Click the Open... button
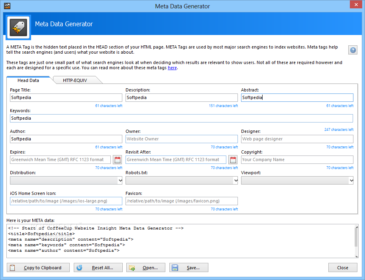Screen dimensions: 365x280 (146, 268)
